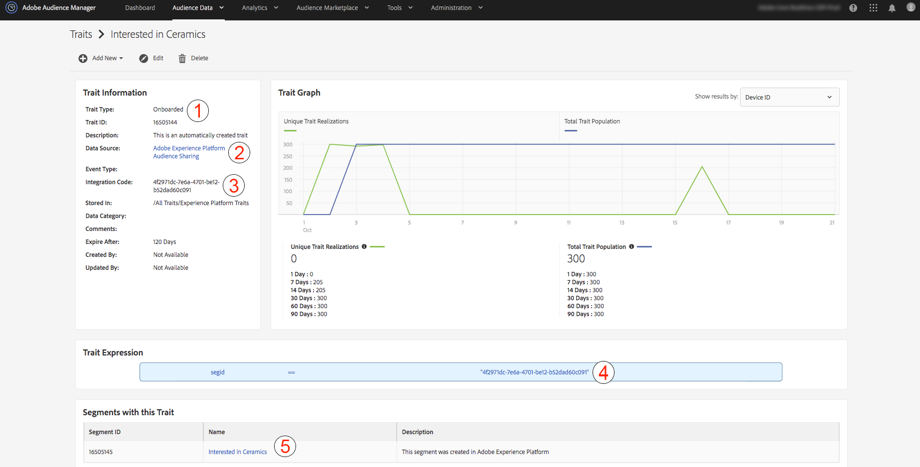
Task: Click the Adobe Audience Manager logo icon
Action: pyautogui.click(x=11, y=7)
